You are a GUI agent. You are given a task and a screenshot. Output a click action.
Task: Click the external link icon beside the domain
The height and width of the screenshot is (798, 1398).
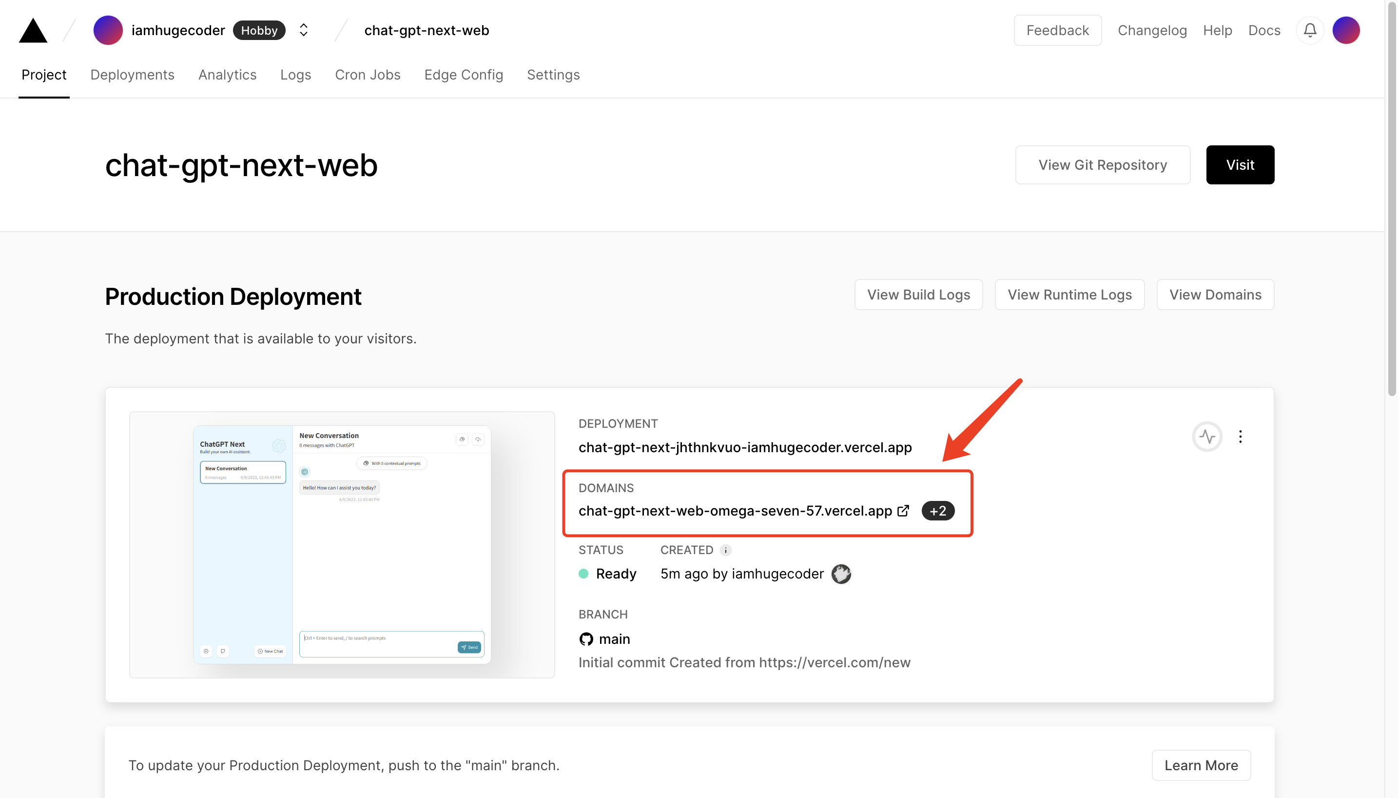903,511
